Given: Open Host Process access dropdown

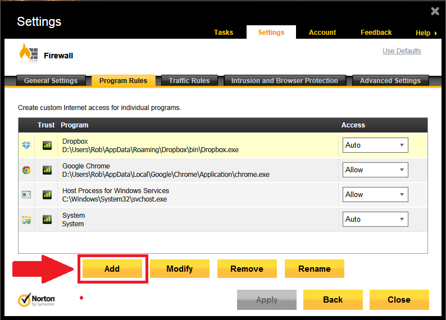Looking at the screenshot, I should [x=375, y=194].
